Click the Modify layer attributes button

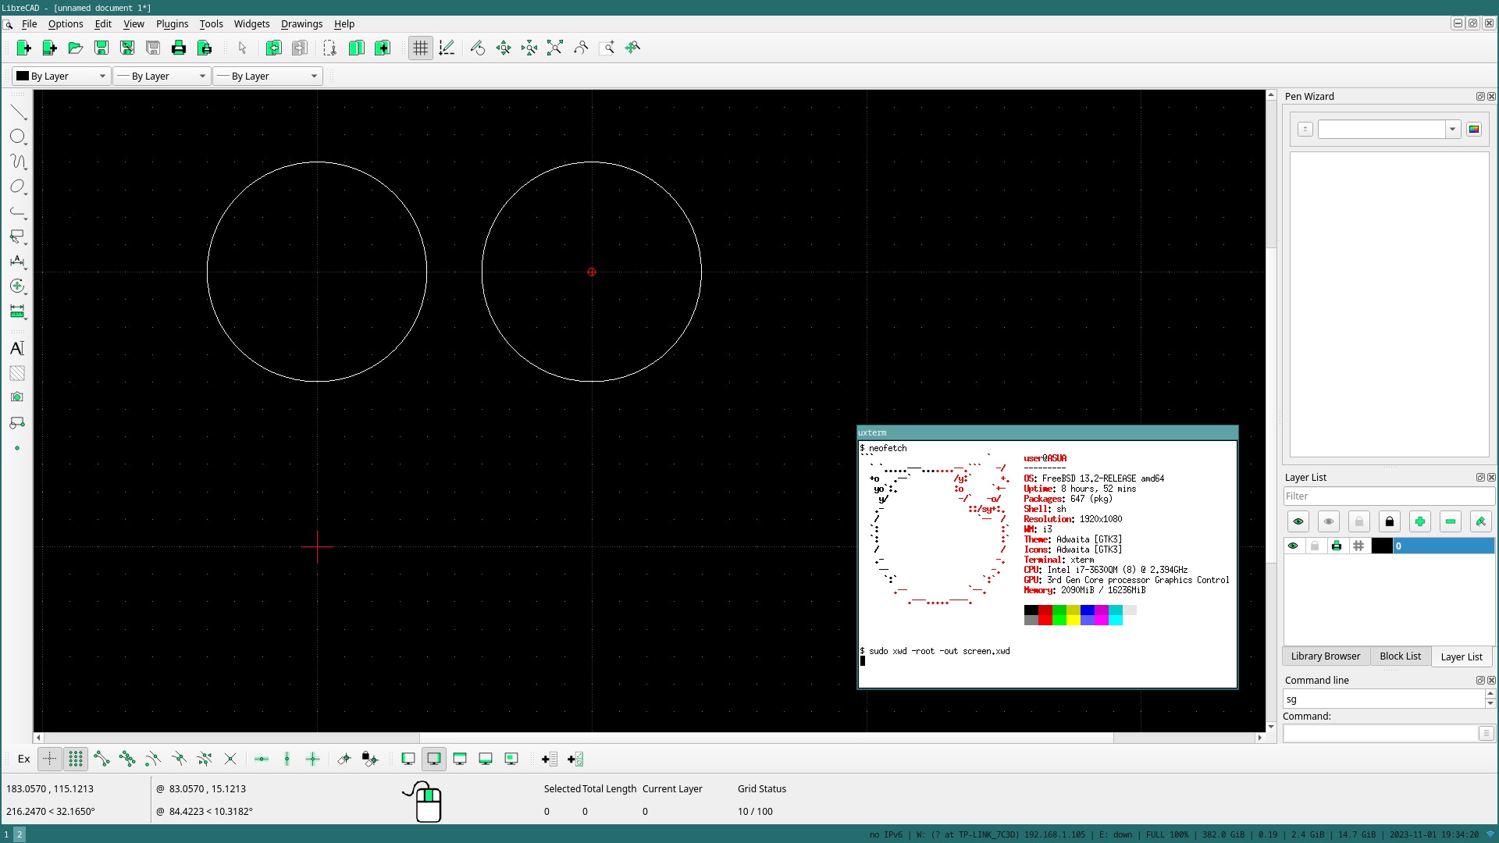coord(1481,521)
